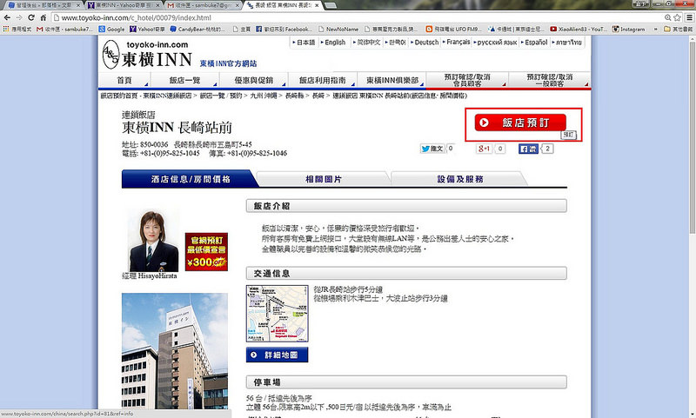Click the browser forward arrow

[19, 17]
